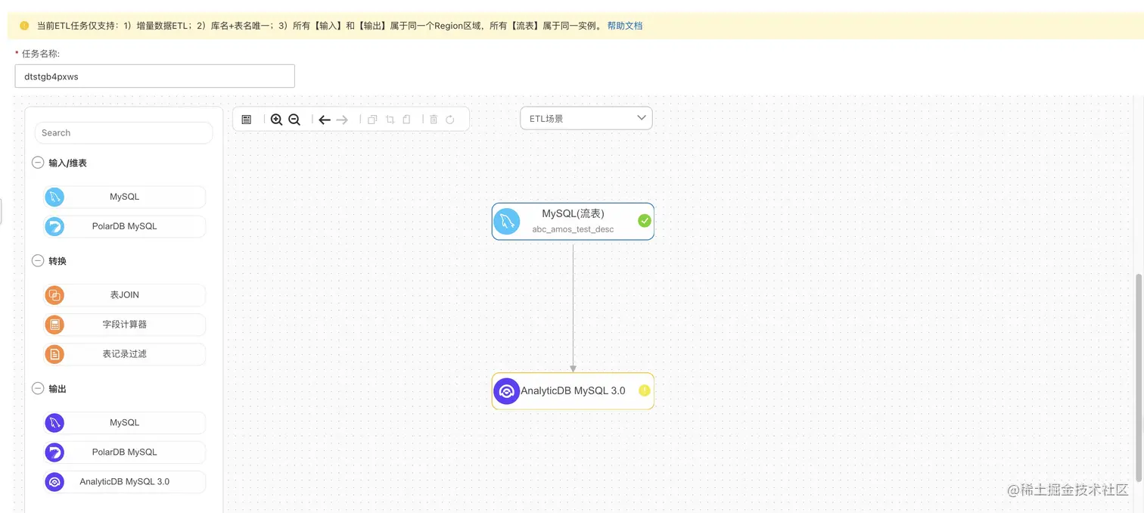Image resolution: width=1144 pixels, height=513 pixels.
Task: Collapse the 转换 section
Action: click(38, 261)
